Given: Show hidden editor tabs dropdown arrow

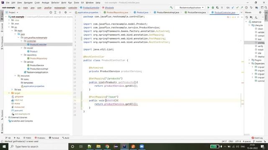Looking at the screenshot, I should (x=241, y=12).
